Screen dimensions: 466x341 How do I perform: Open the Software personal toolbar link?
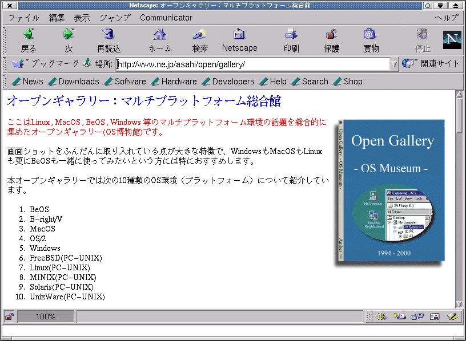coord(125,82)
